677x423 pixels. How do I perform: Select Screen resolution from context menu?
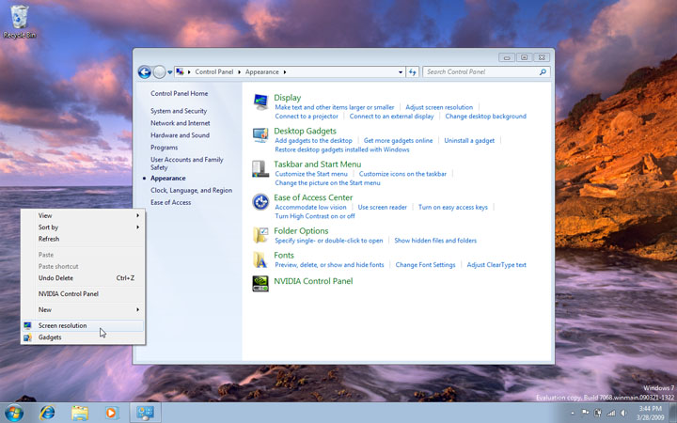[x=62, y=326]
